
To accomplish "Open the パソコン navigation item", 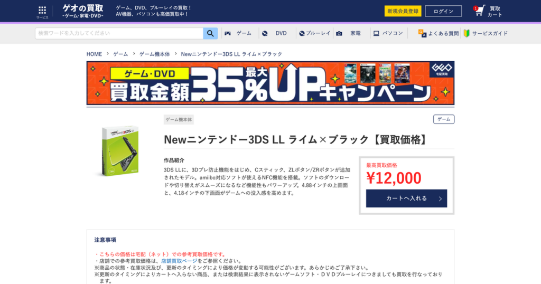I will 393,33.
